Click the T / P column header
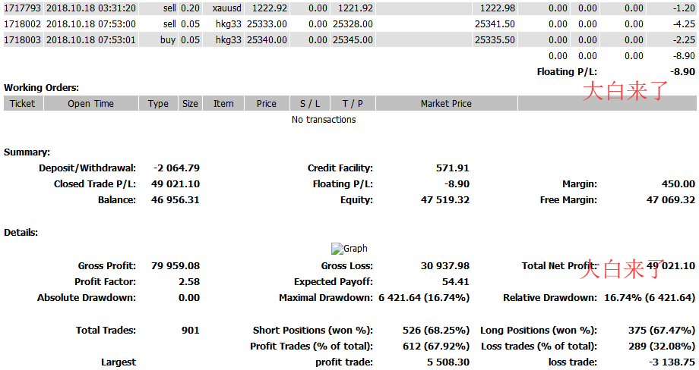This screenshot has width=699, height=370. 353,104
